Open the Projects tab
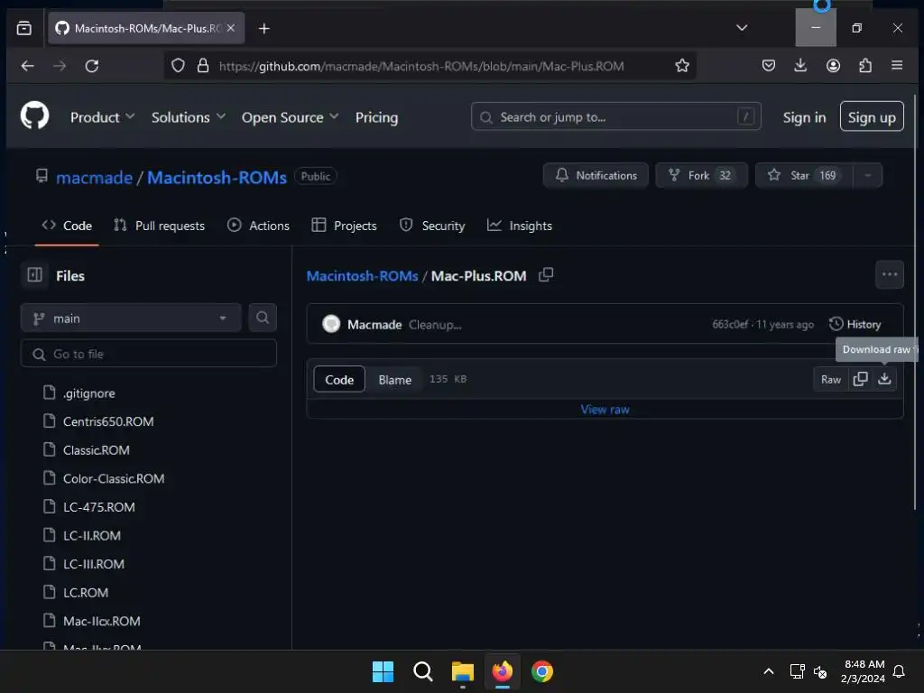 (x=344, y=226)
